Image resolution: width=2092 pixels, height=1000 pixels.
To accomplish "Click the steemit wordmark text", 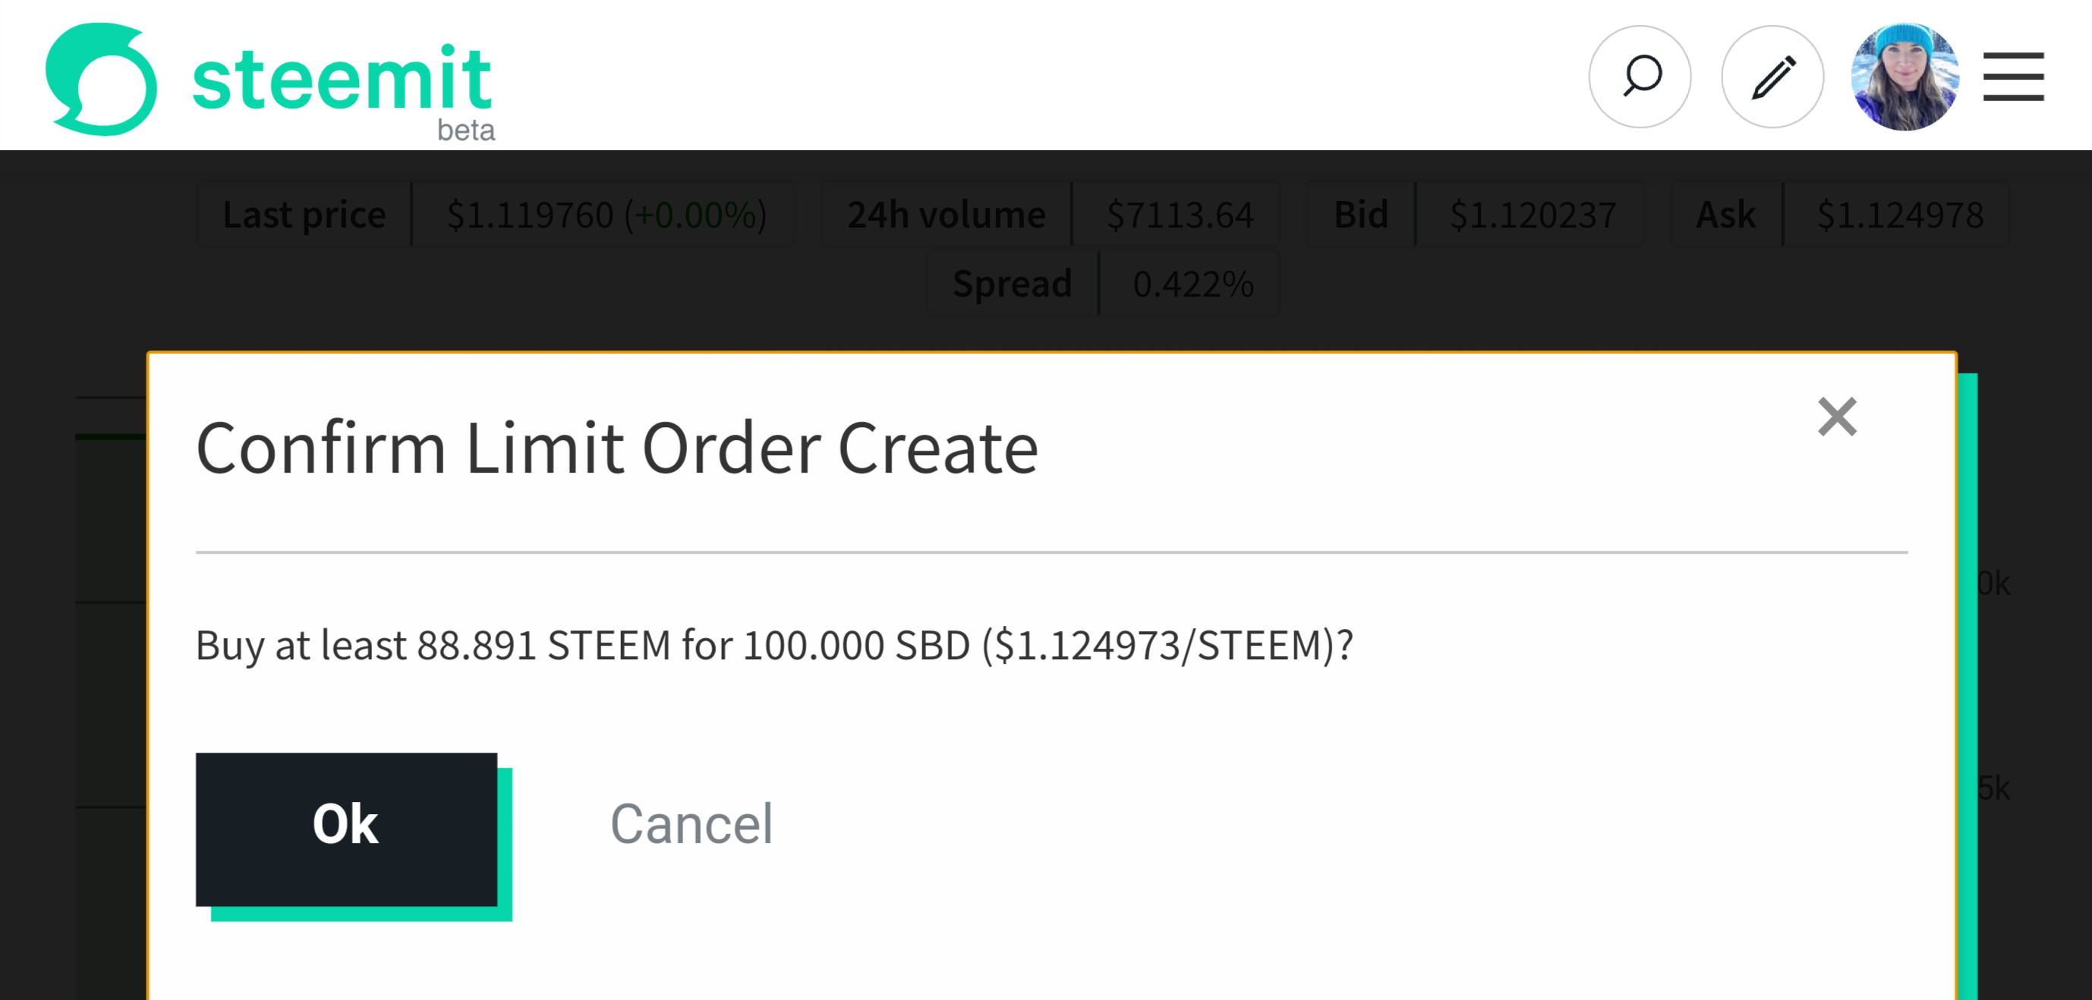I will coord(341,79).
